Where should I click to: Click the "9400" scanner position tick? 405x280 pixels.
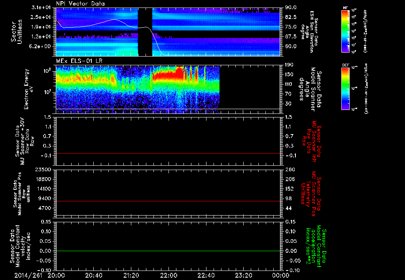coord(45,199)
